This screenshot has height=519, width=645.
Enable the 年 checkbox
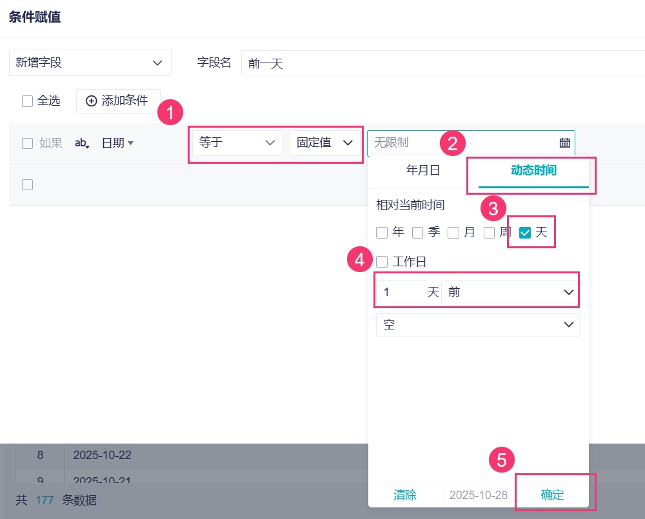[382, 233]
